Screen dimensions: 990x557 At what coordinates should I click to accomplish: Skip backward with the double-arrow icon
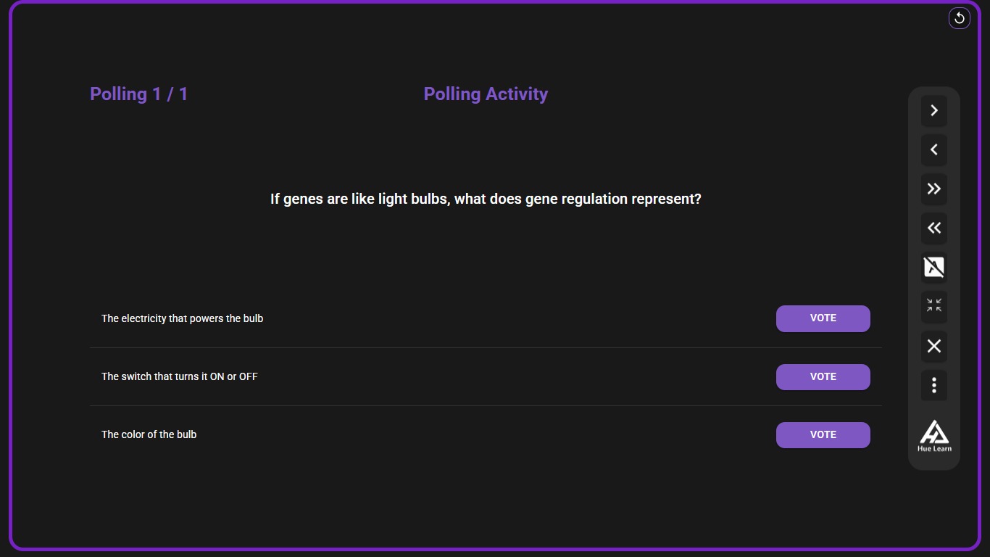(x=933, y=228)
